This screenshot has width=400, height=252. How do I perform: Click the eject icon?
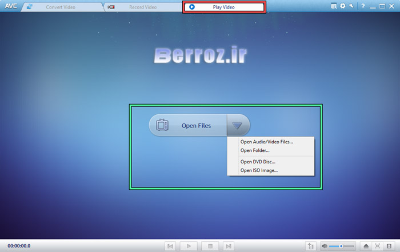[366, 246]
